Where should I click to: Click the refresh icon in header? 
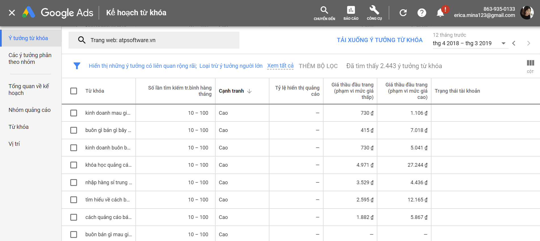point(403,13)
